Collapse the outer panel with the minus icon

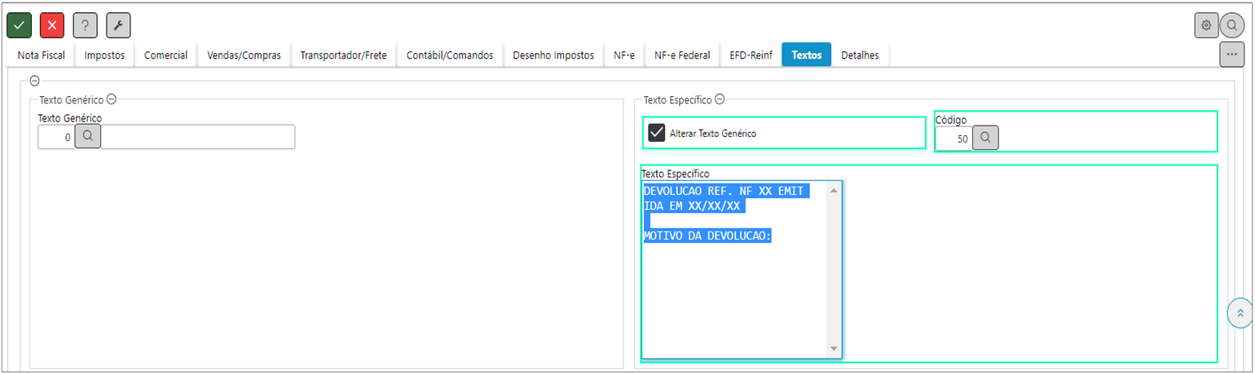point(34,81)
